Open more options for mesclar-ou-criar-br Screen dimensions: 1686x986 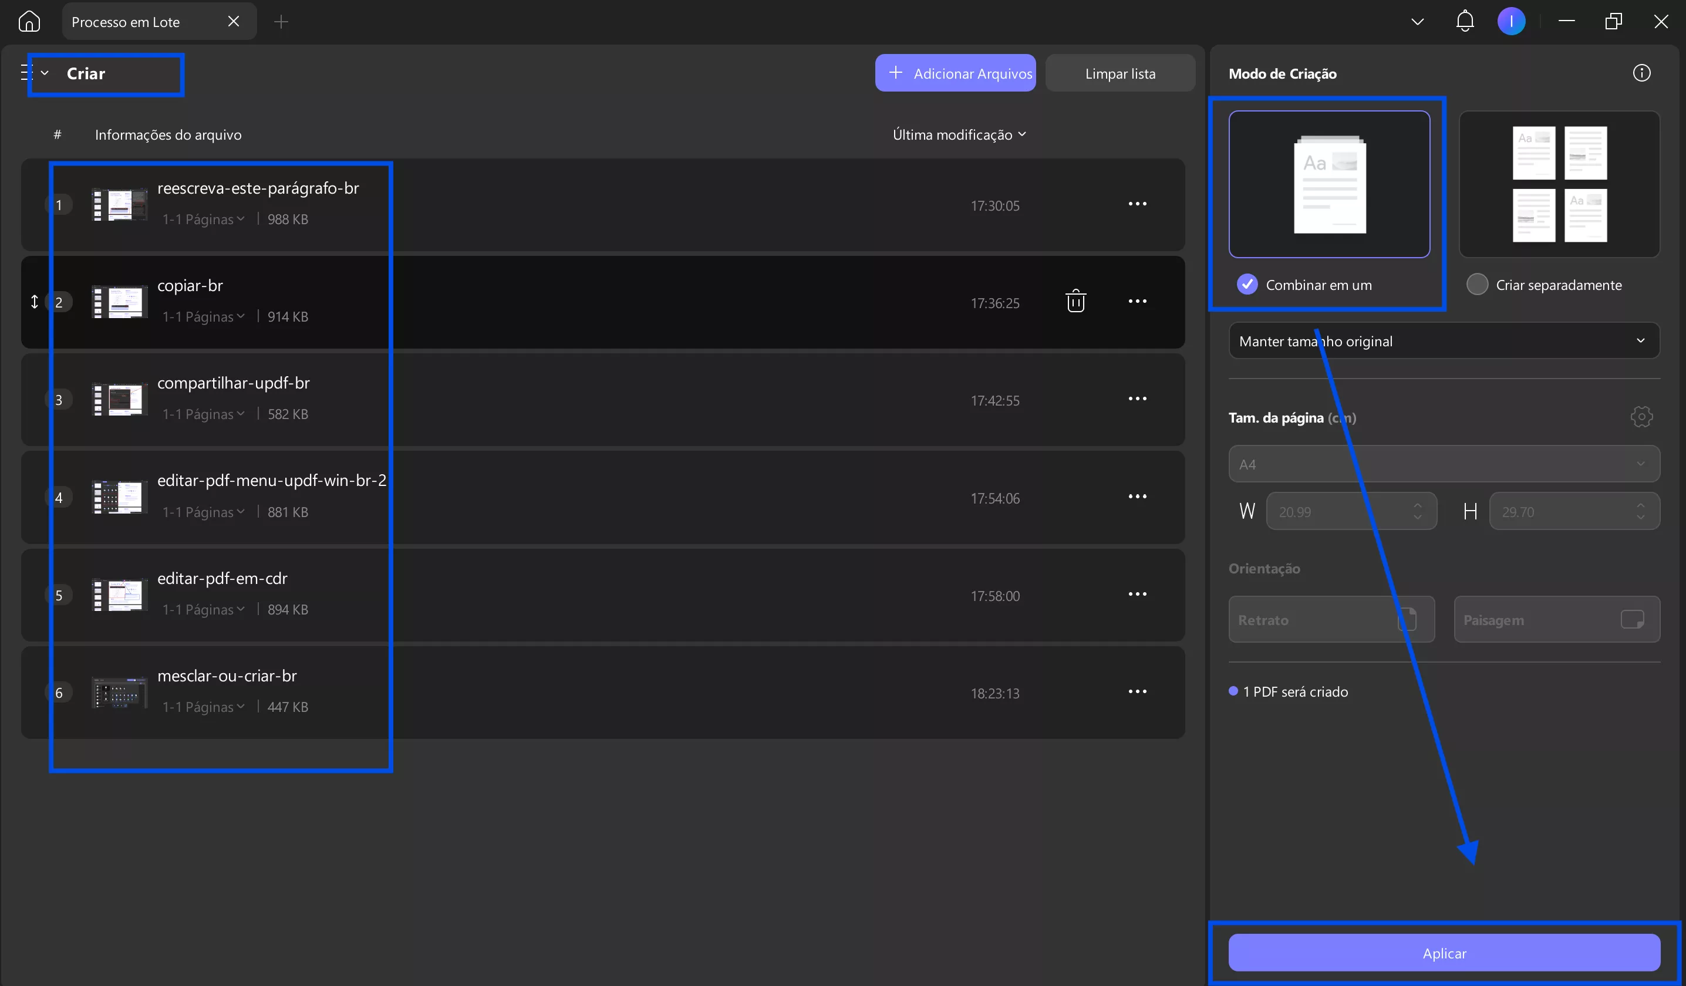[x=1137, y=693]
